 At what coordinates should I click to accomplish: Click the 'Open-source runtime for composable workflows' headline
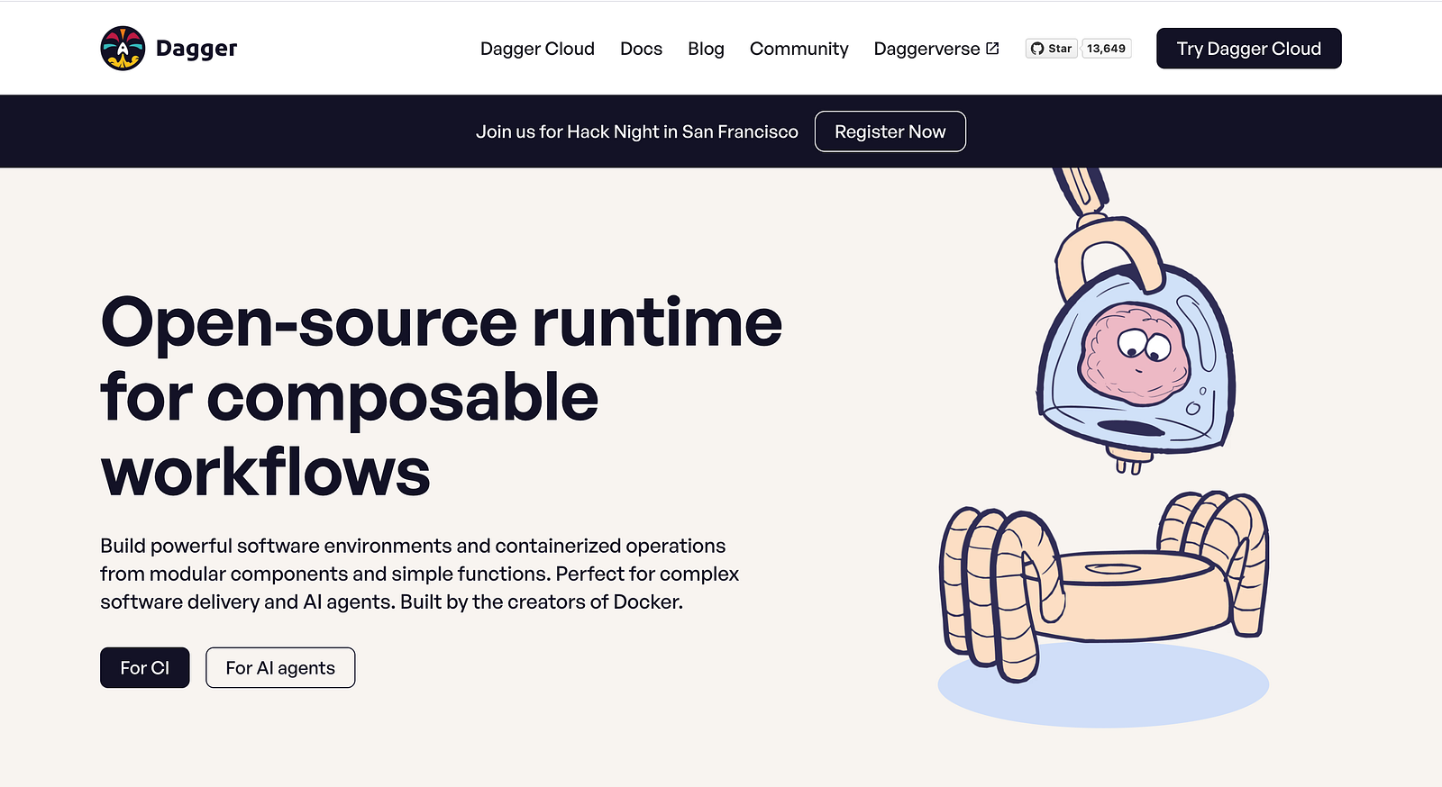pyautogui.click(x=442, y=397)
